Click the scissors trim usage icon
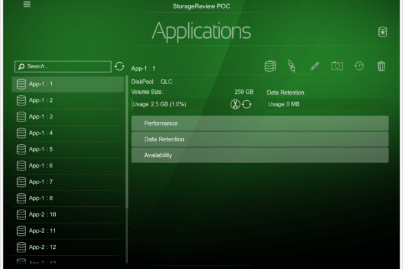This screenshot has height=269, width=403. 235,104
